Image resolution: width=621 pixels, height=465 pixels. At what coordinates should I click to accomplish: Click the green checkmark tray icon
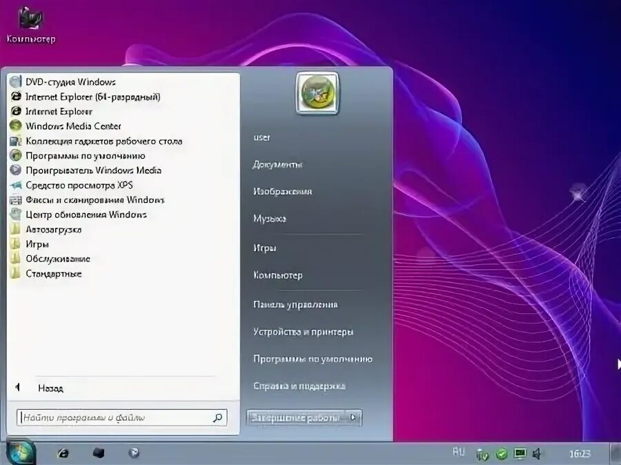[502, 453]
